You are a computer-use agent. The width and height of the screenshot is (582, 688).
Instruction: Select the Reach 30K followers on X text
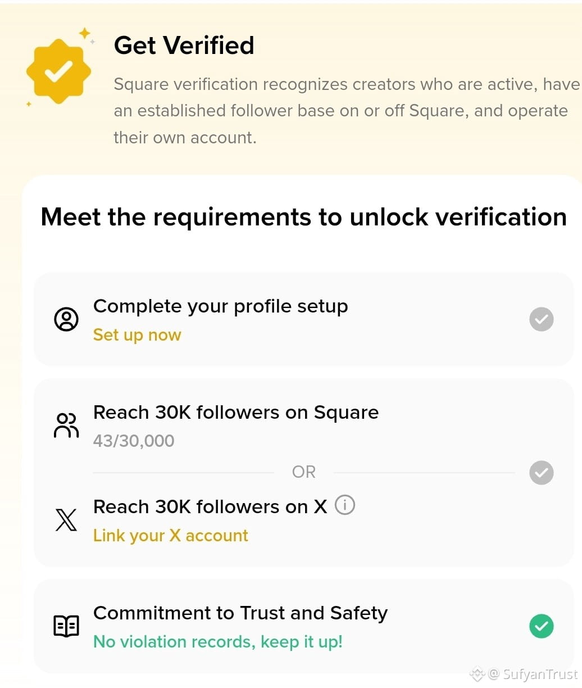click(x=210, y=507)
